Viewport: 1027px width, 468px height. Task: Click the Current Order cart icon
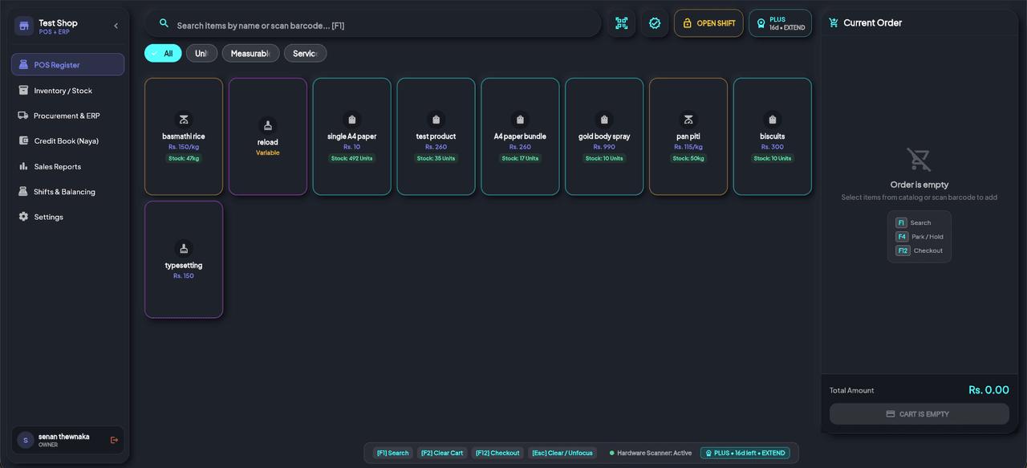click(x=834, y=22)
